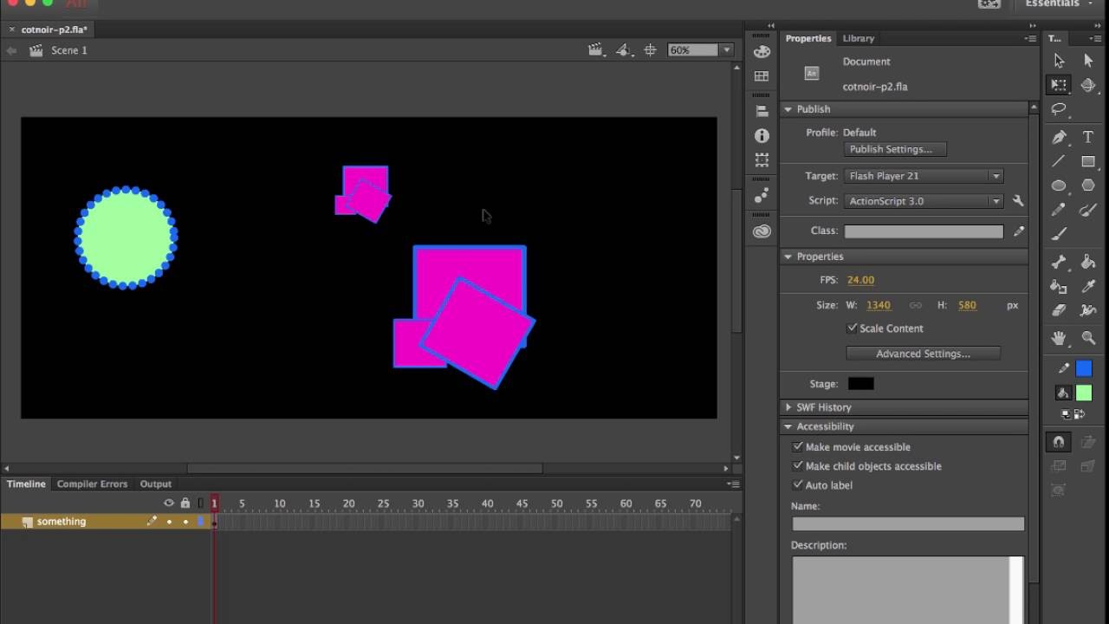Select the Eyedropper tool
This screenshot has width=1109, height=624.
coord(1088,286)
